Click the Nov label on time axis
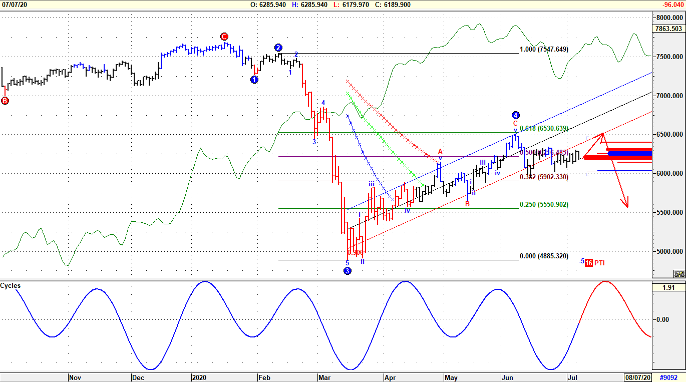This screenshot has height=382, width=686. [75, 377]
